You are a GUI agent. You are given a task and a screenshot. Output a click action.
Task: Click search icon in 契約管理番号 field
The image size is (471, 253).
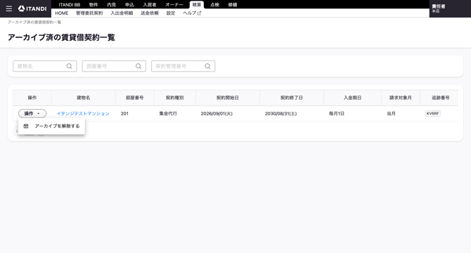(207, 66)
